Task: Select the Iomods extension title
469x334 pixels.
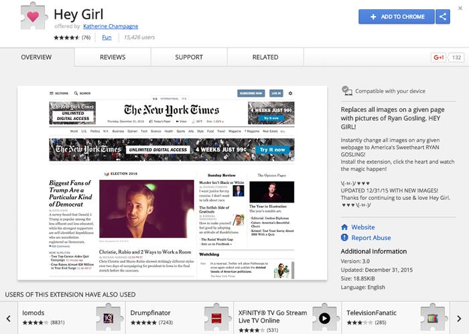Action: pyautogui.click(x=33, y=313)
